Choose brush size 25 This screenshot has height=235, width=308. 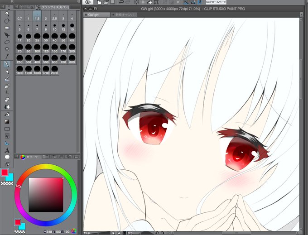coord(37,38)
